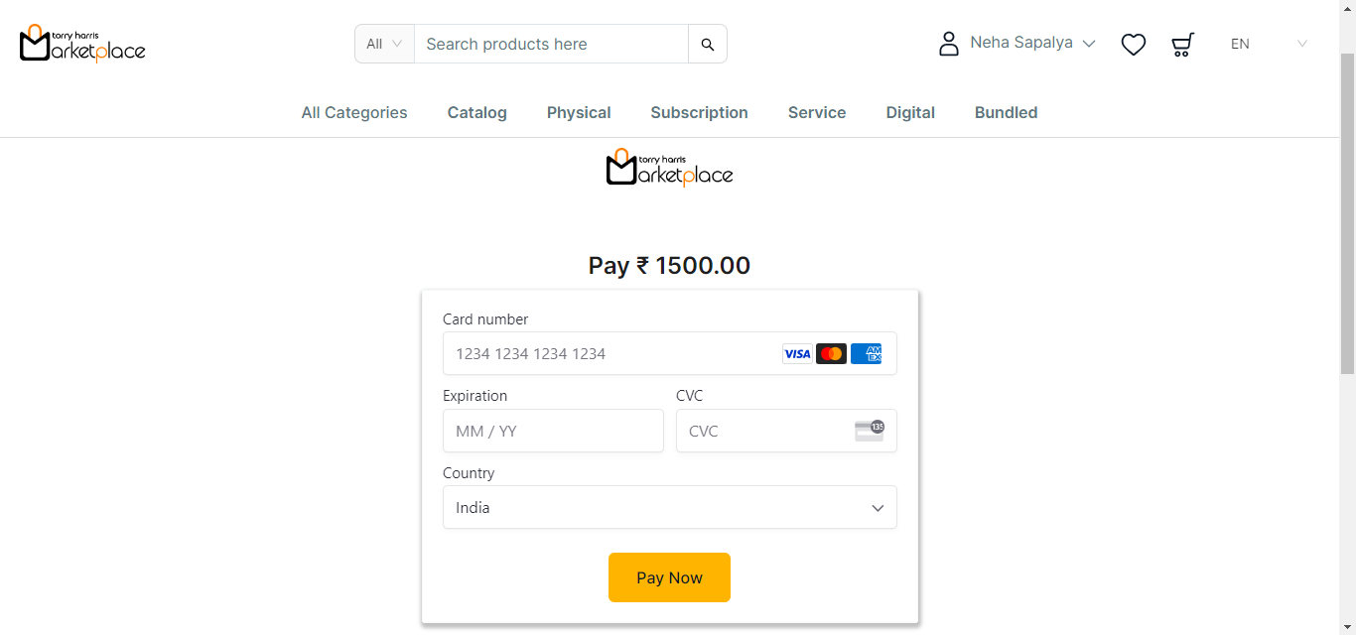The width and height of the screenshot is (1356, 635).
Task: Open the Digital category tab
Action: click(910, 113)
